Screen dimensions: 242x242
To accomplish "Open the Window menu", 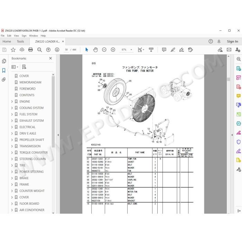I will tap(34, 36).
